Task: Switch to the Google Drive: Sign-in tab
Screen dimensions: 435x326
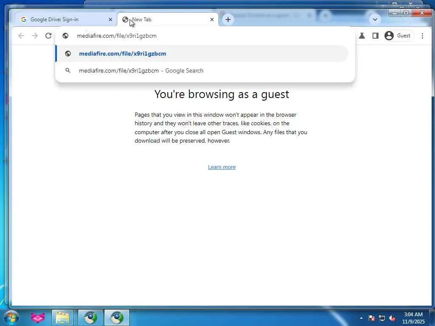Action: pyautogui.click(x=65, y=20)
